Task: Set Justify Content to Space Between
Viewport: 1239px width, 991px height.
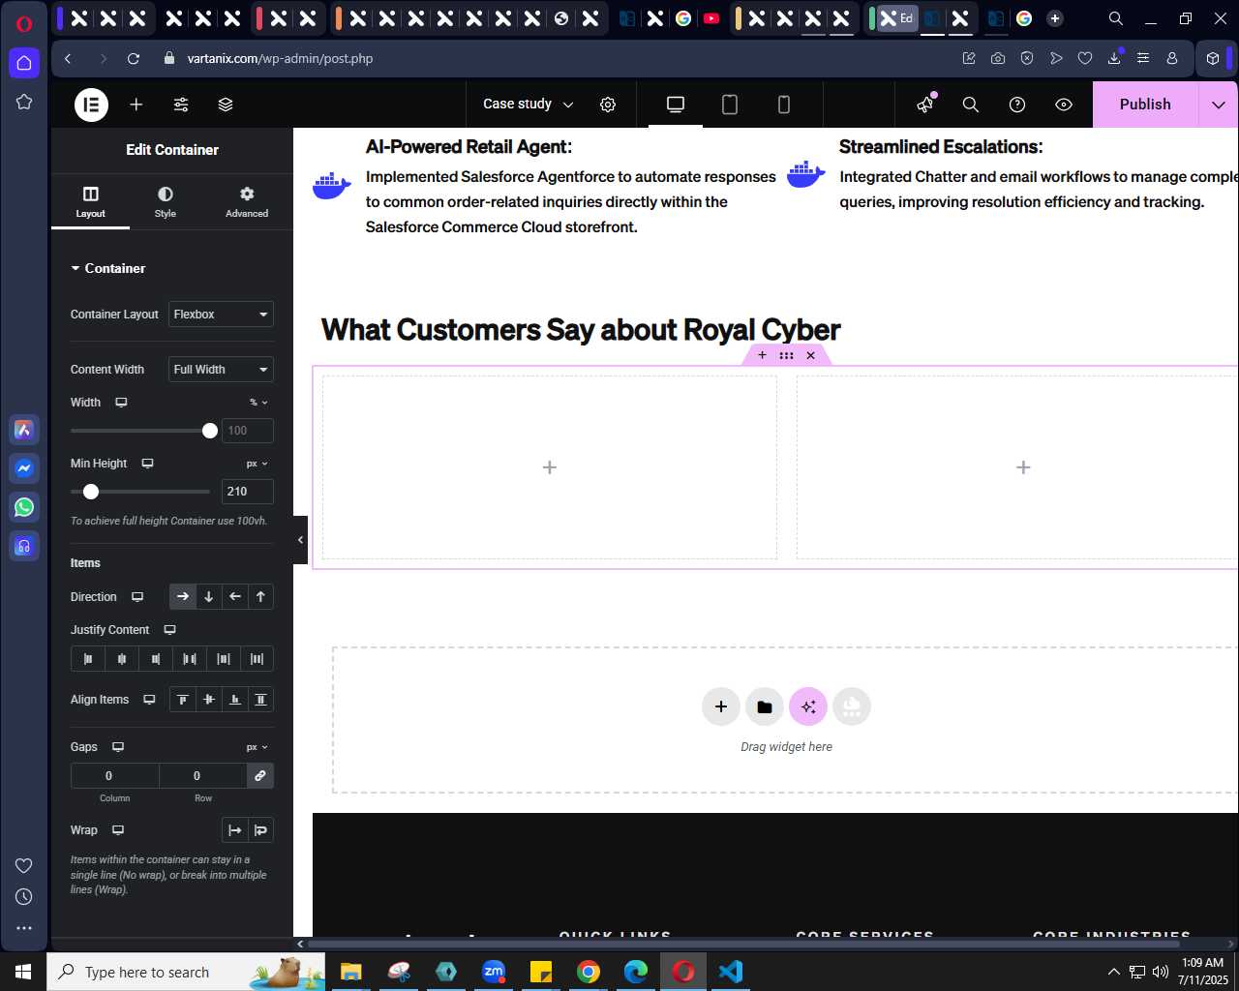Action: [190, 659]
